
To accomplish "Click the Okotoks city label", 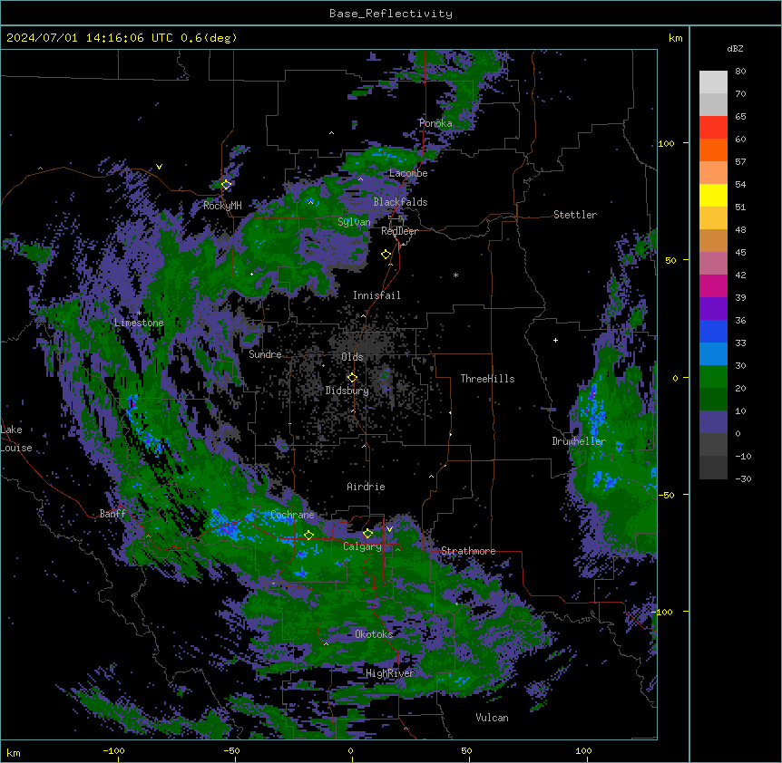I will [x=374, y=634].
